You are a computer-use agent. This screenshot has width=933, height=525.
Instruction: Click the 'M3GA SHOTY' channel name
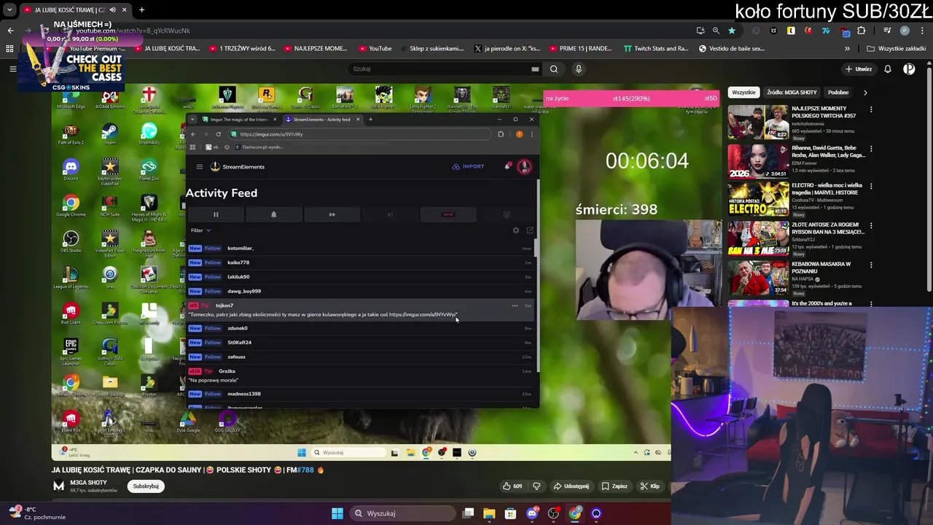(x=89, y=483)
